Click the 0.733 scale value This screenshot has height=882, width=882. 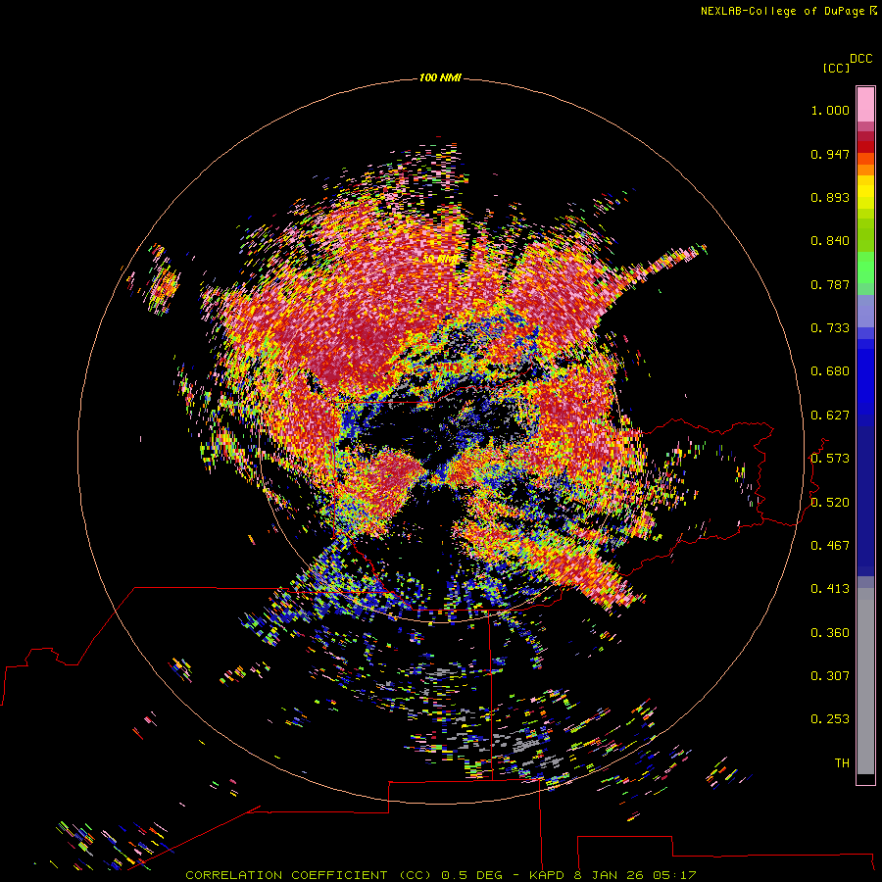(x=830, y=328)
